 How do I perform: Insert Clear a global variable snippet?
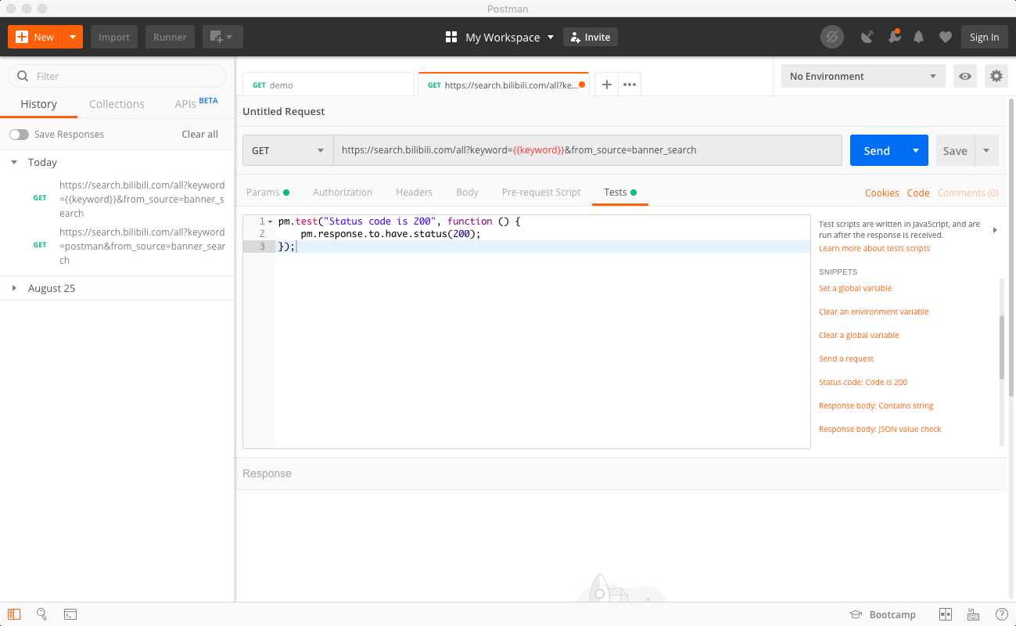coord(859,335)
